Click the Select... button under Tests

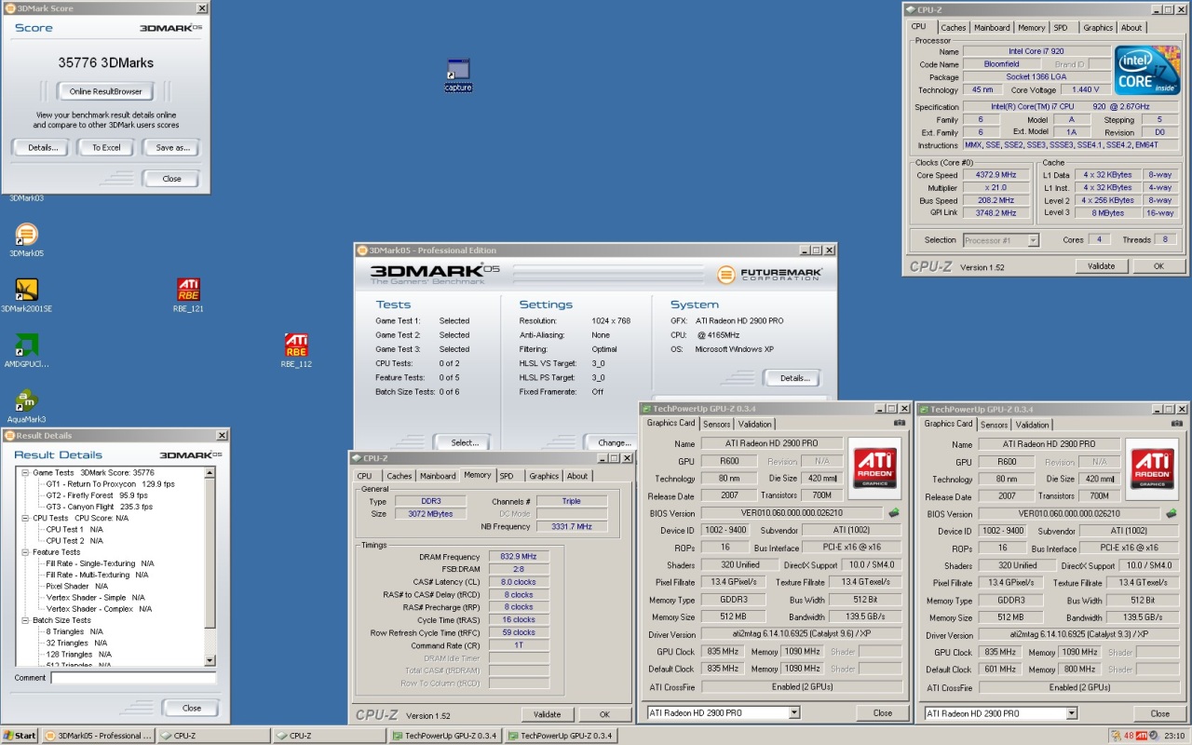click(x=464, y=442)
